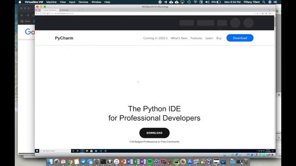Open the Buy link
The width and height of the screenshot is (296, 166).
pyautogui.click(x=219, y=38)
